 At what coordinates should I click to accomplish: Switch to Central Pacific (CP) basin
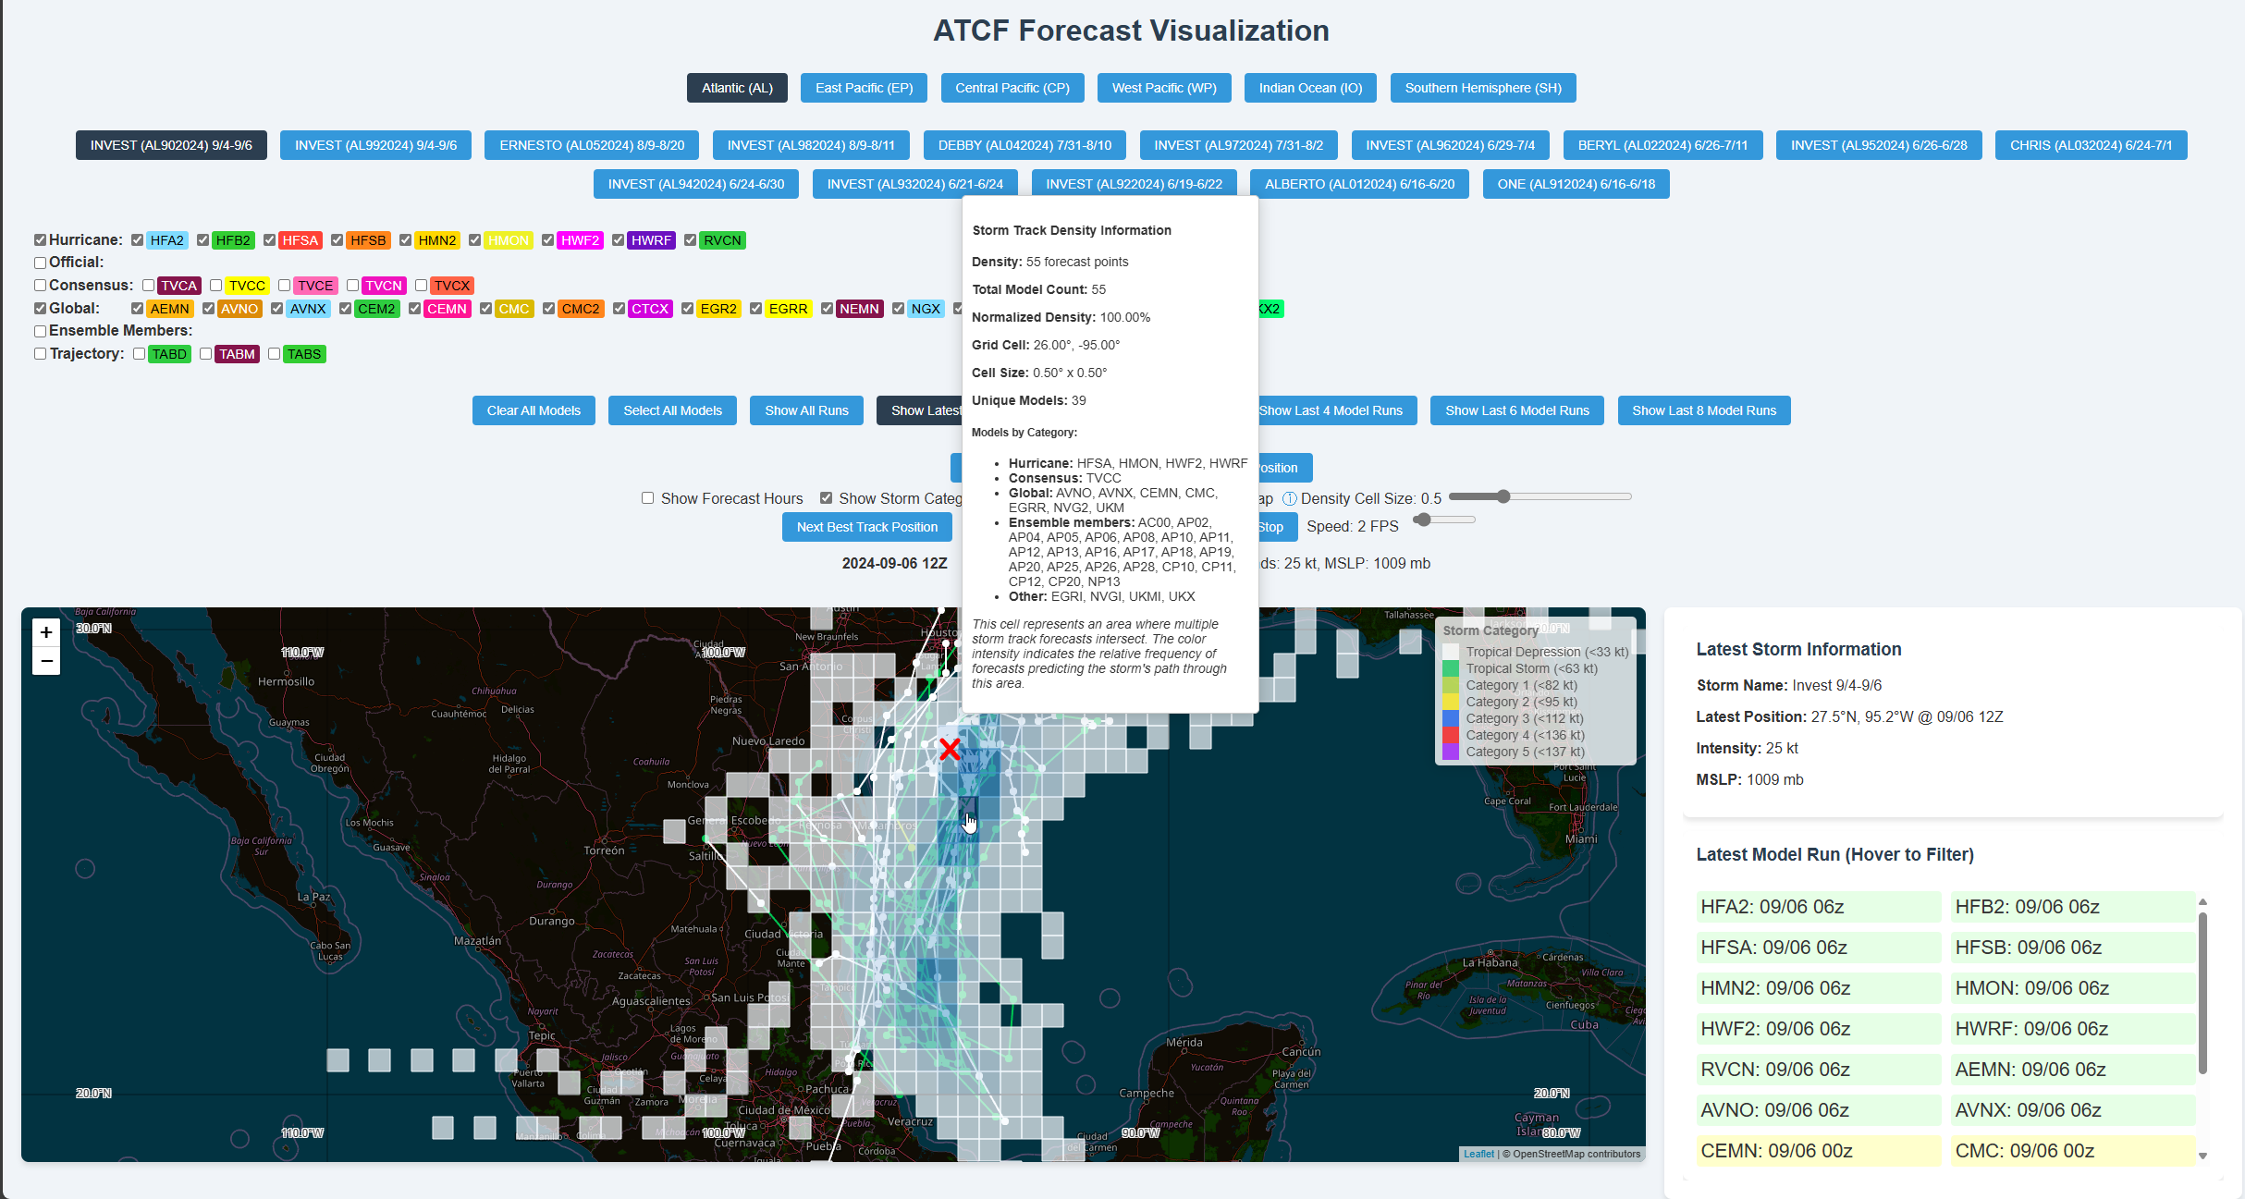tap(1012, 88)
